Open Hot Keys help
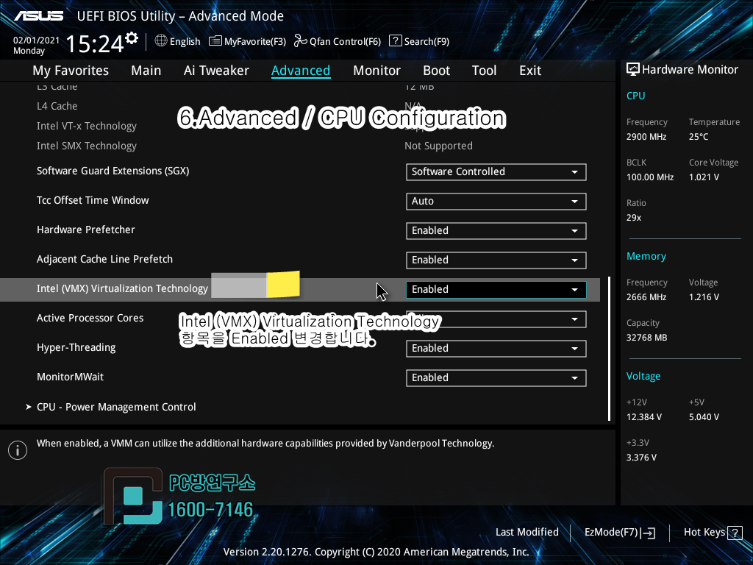The width and height of the screenshot is (753, 565). pyautogui.click(x=704, y=533)
